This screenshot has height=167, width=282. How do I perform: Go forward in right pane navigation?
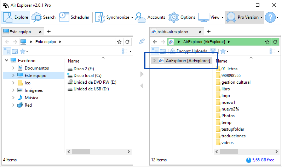(163, 42)
